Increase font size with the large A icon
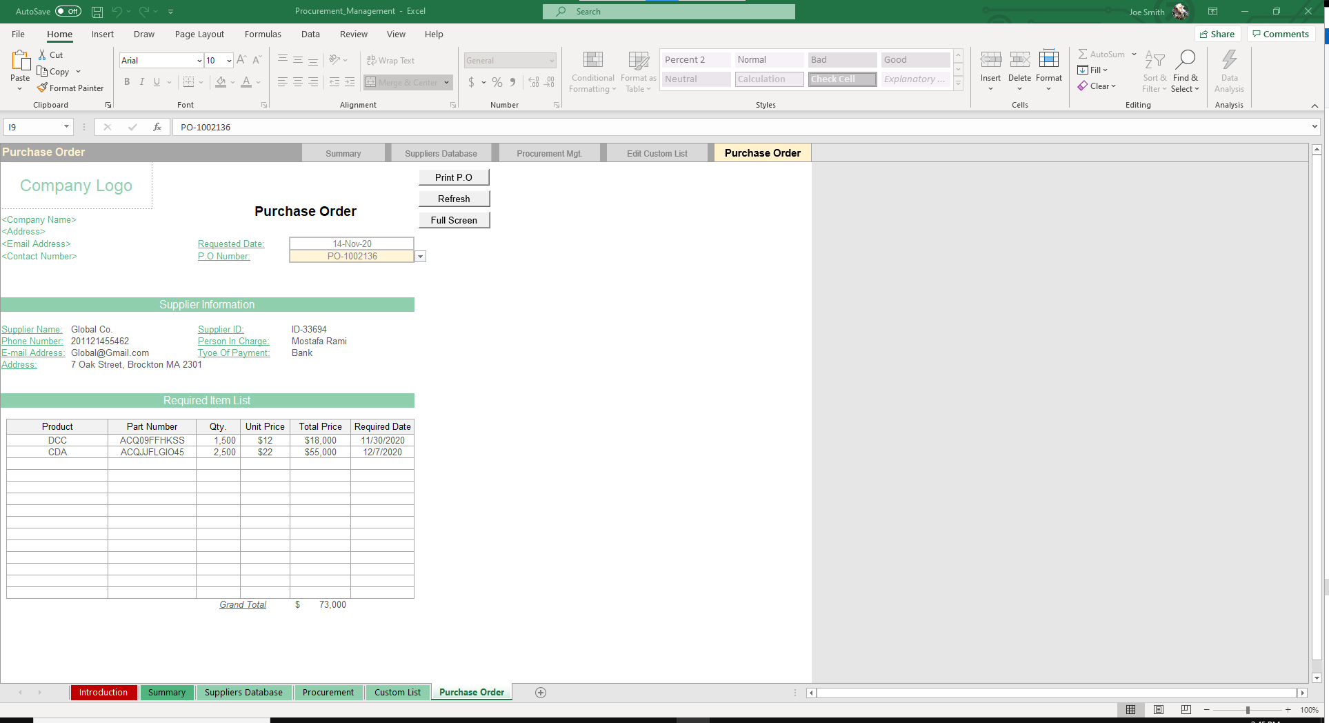The height and width of the screenshot is (723, 1329). coord(241,60)
